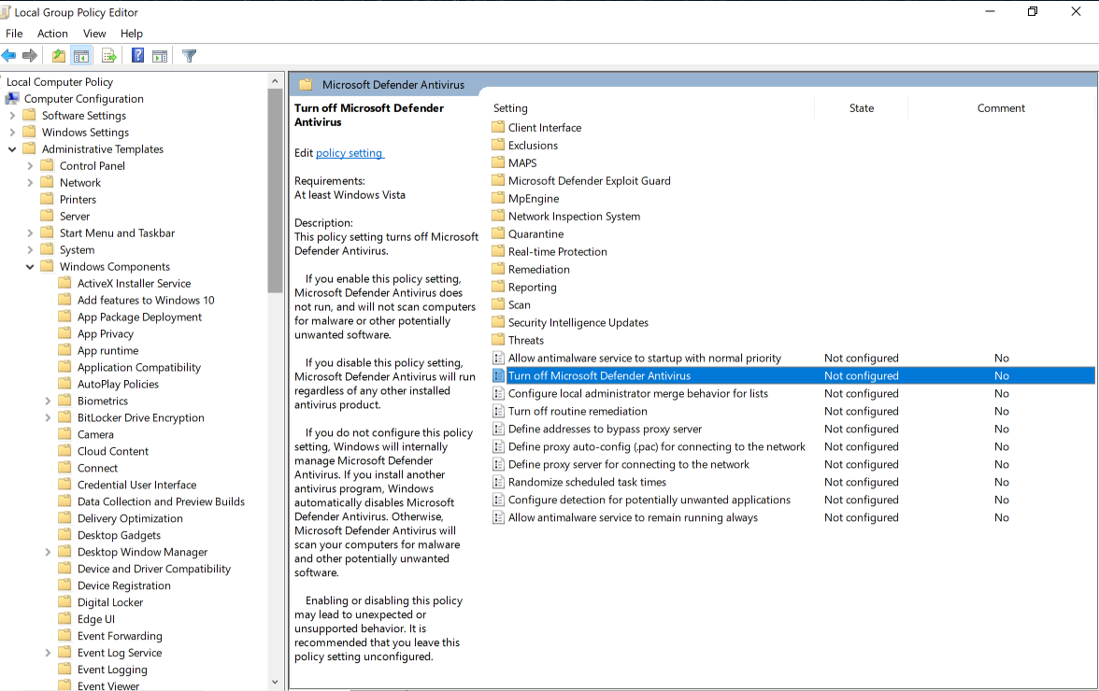
Task: Click the Client Interface folder icon
Action: click(x=498, y=127)
